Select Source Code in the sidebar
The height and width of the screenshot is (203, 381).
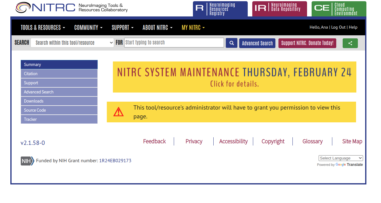[59, 110]
